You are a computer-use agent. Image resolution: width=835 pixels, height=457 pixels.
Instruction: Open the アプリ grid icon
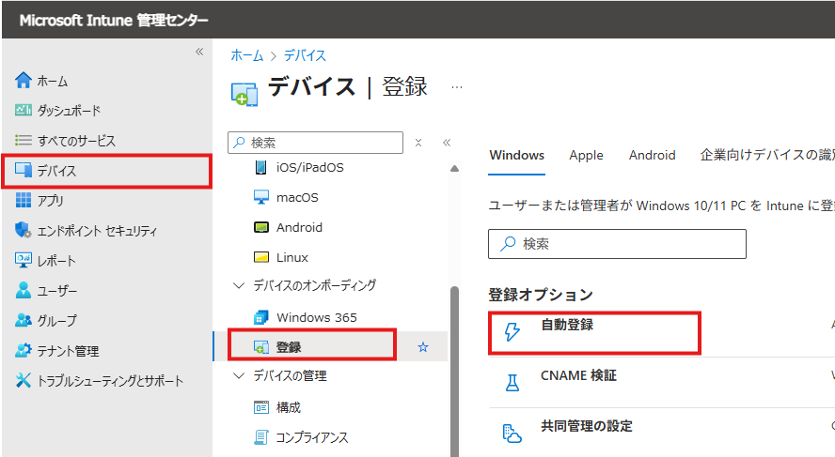coord(23,200)
